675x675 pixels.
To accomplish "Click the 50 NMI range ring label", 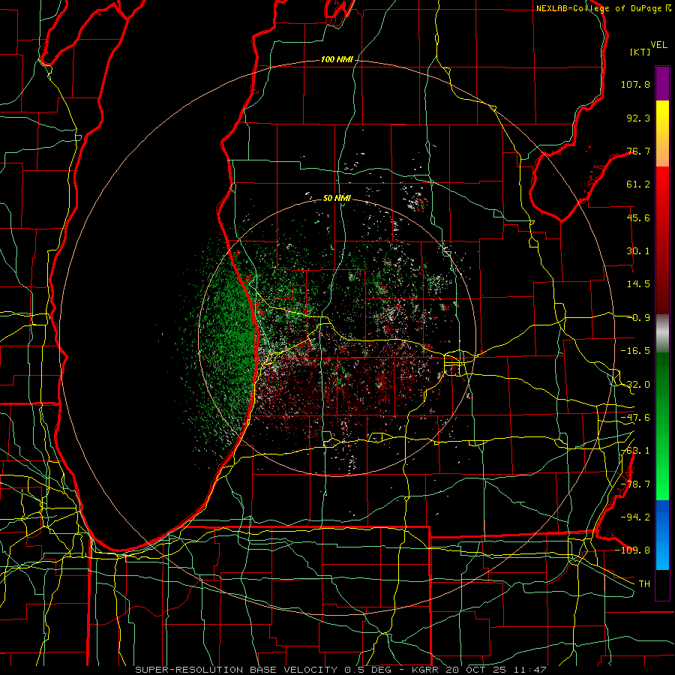I will coord(337,198).
